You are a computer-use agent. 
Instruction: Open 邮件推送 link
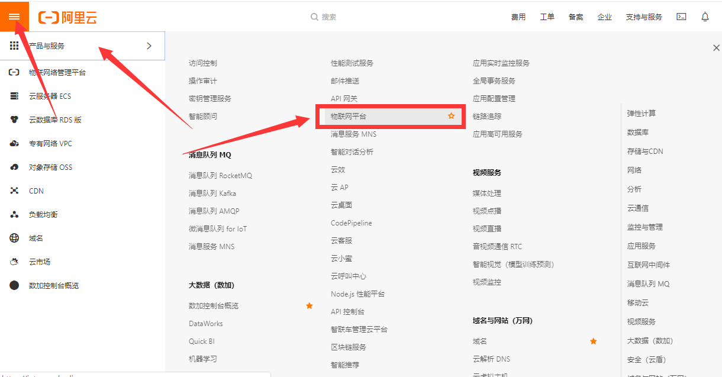345,80
